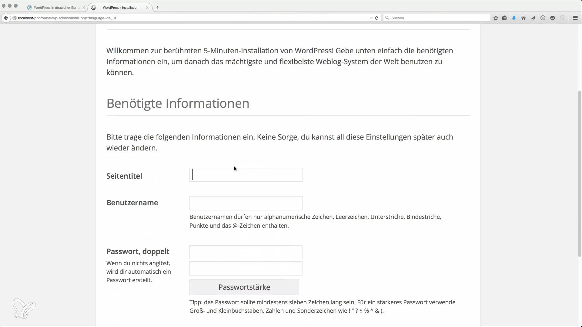Open a new tab with plus button

157,8
